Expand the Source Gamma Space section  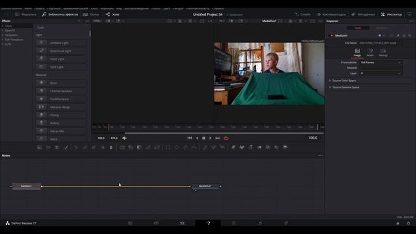[330, 87]
